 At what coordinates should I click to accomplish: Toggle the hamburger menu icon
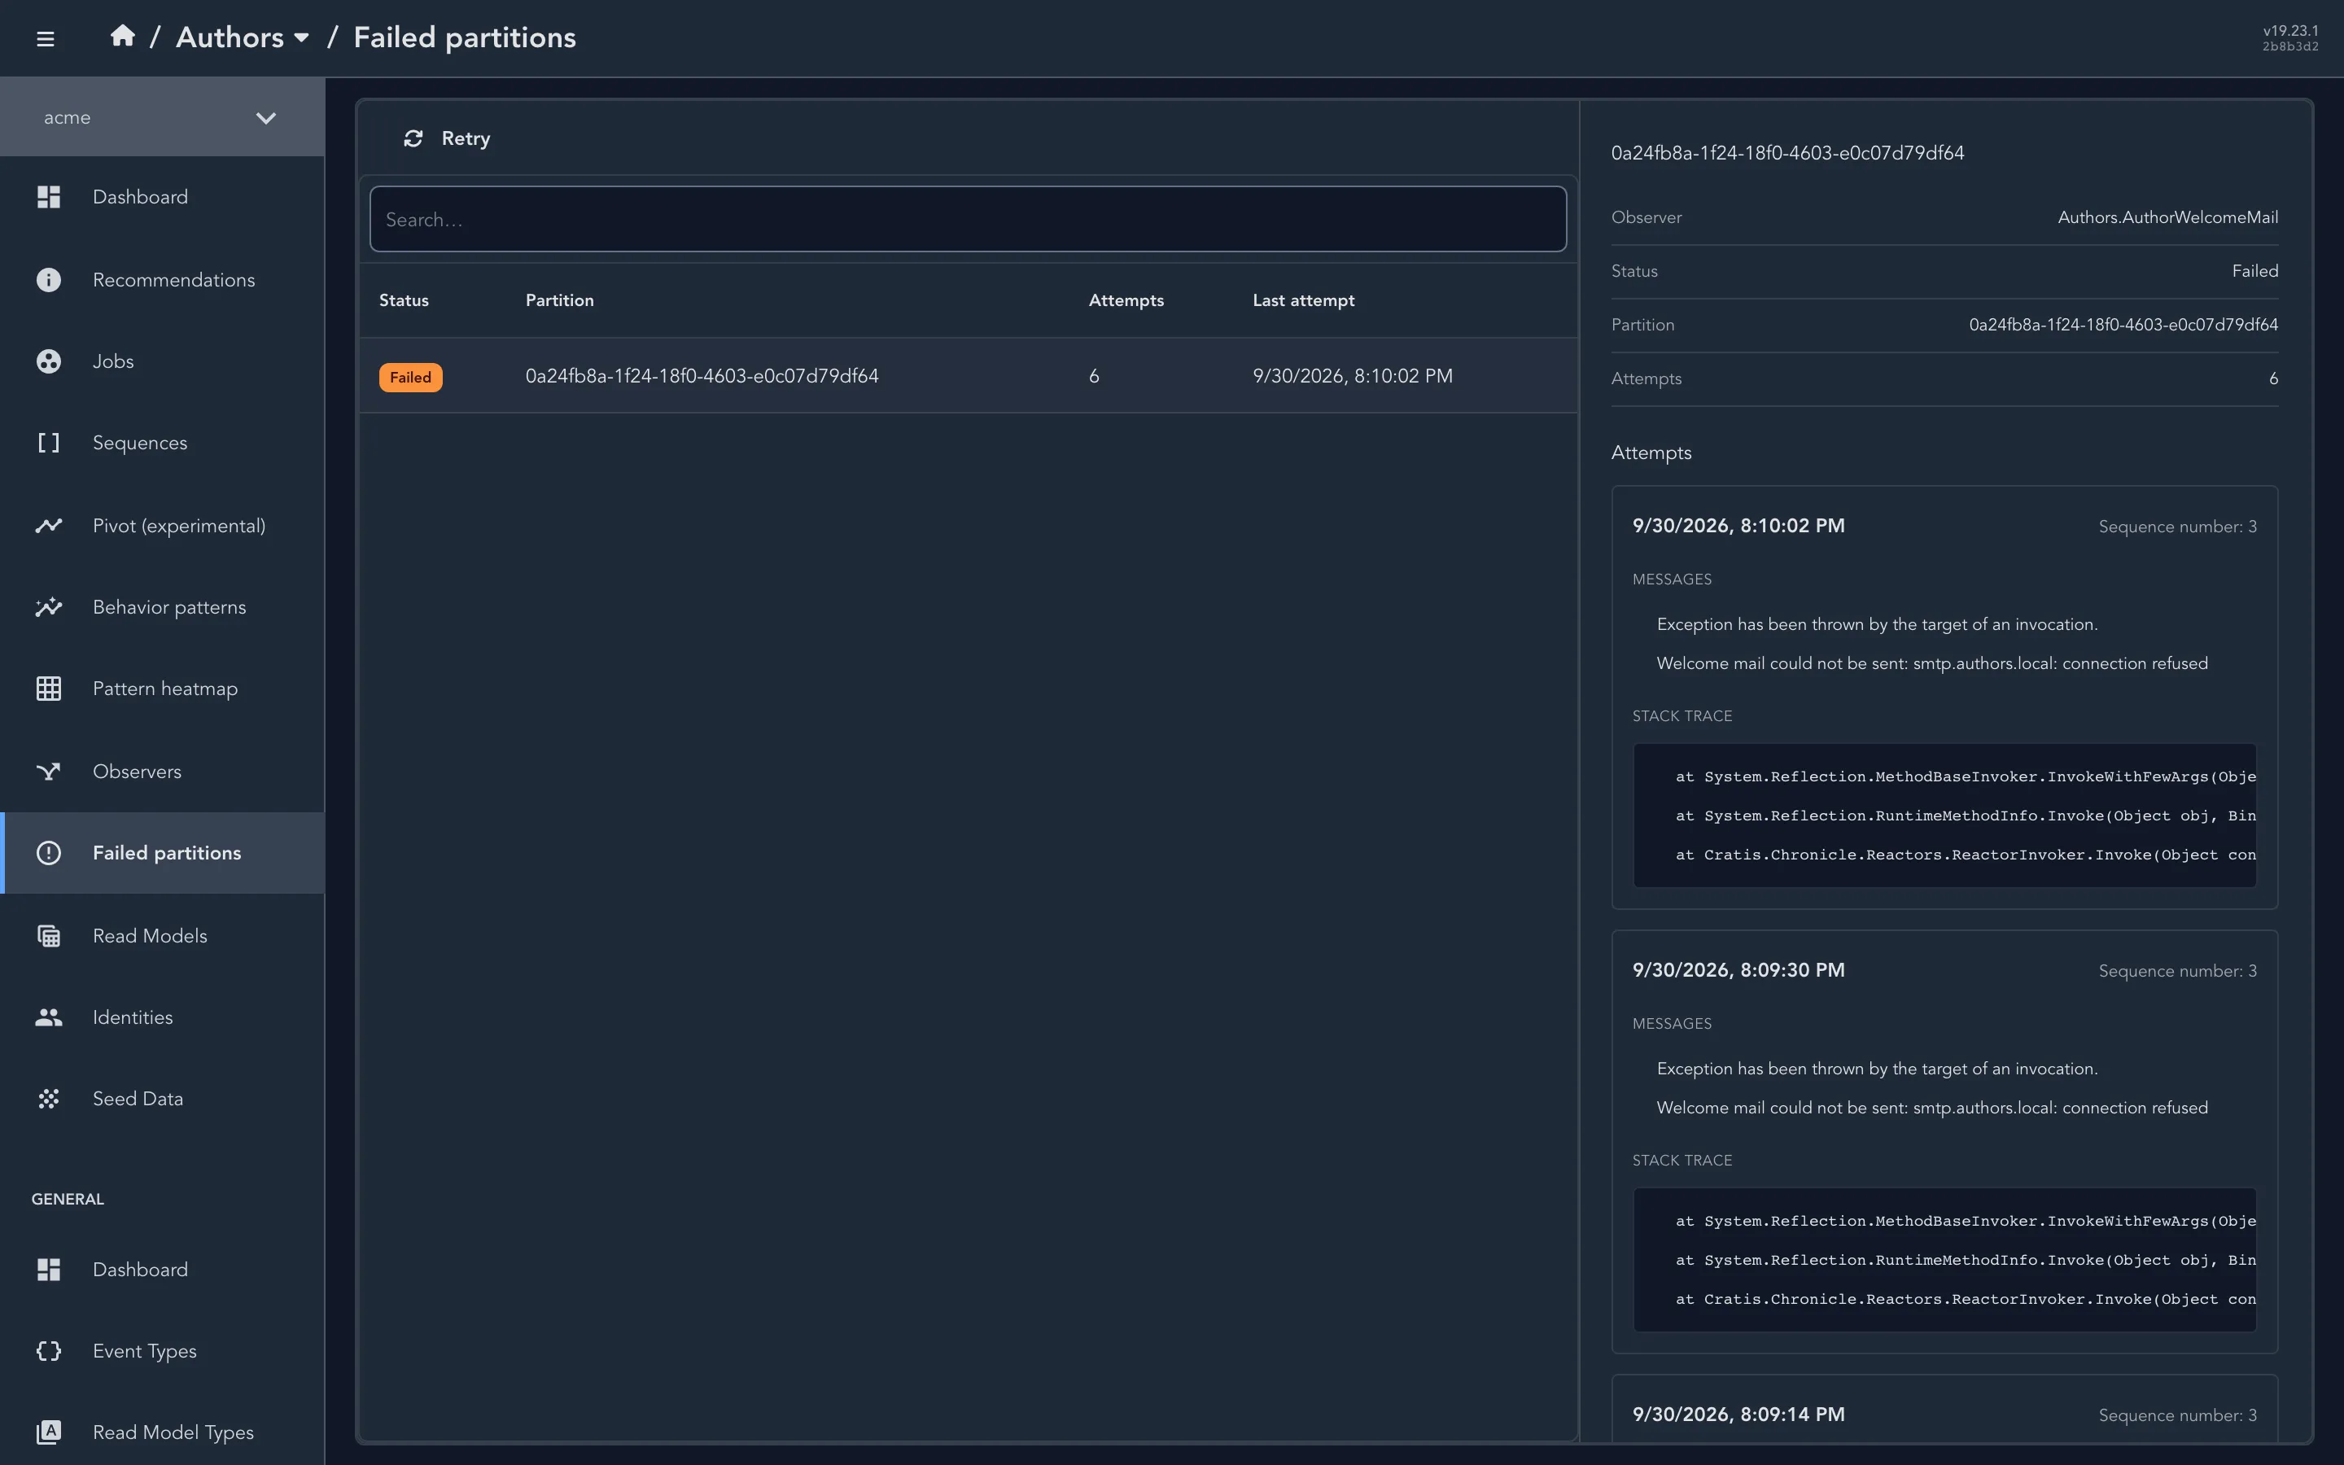(x=45, y=39)
